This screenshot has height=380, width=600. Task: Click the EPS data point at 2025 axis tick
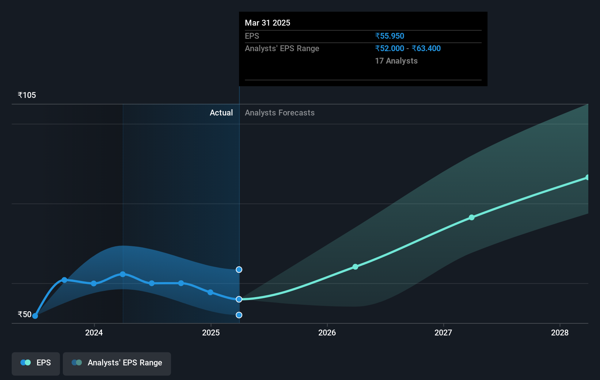point(210,292)
